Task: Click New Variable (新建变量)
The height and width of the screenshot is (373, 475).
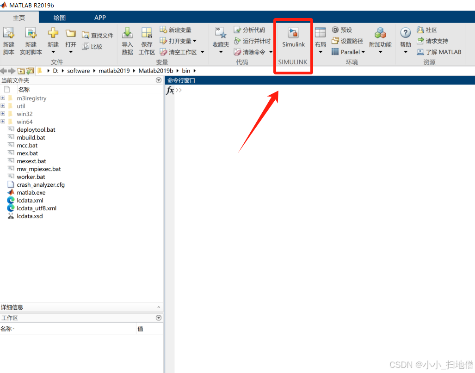Action: pos(176,30)
